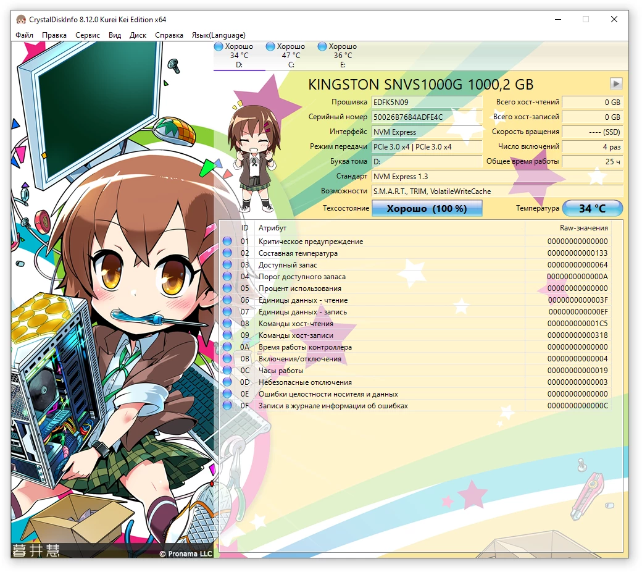Select the Небезопасные отключения attribute row

point(415,382)
